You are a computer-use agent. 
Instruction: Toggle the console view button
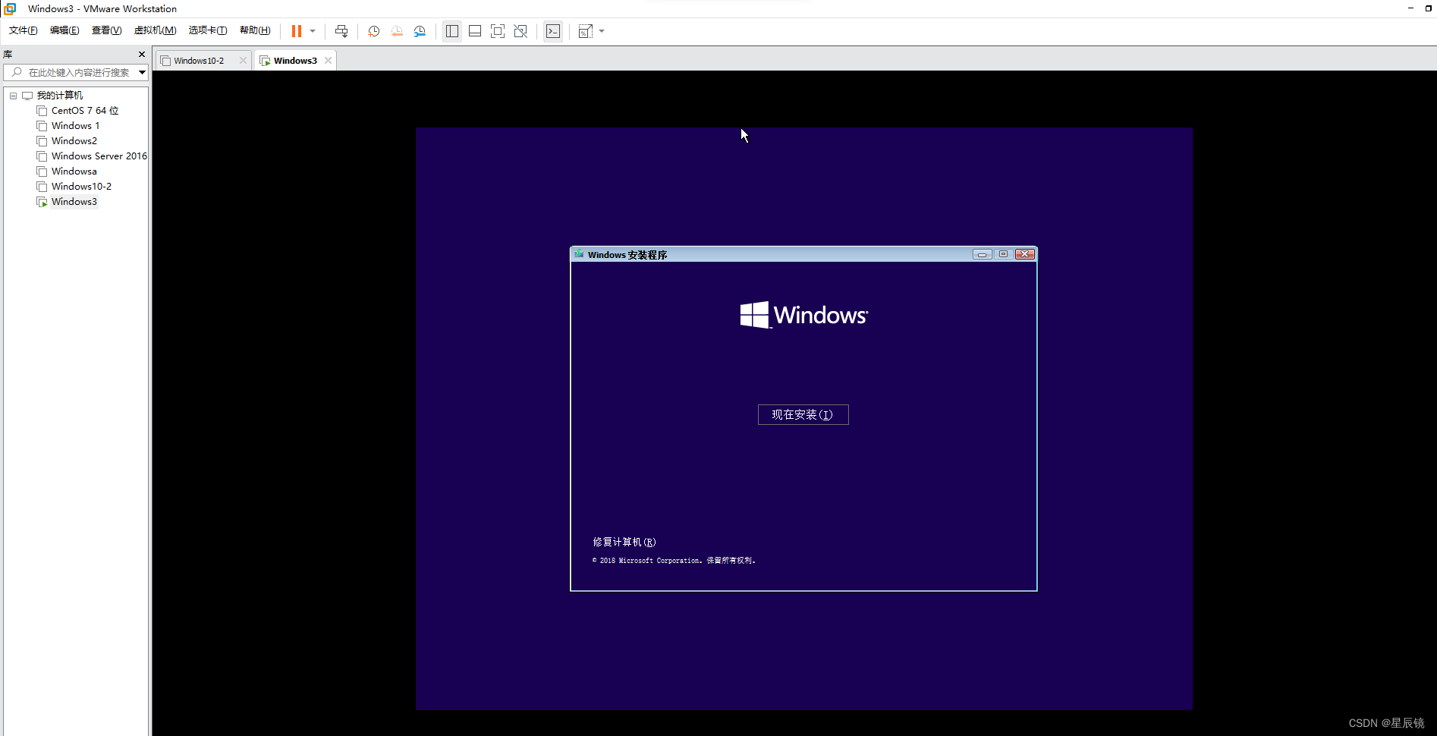(553, 31)
